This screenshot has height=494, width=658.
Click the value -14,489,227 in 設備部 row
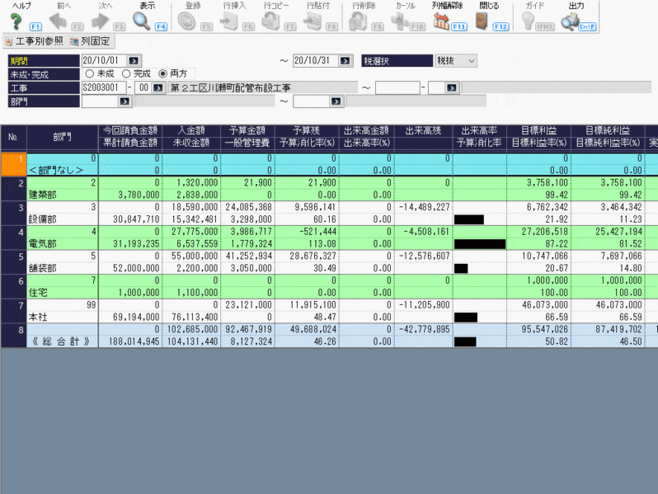pos(425,207)
